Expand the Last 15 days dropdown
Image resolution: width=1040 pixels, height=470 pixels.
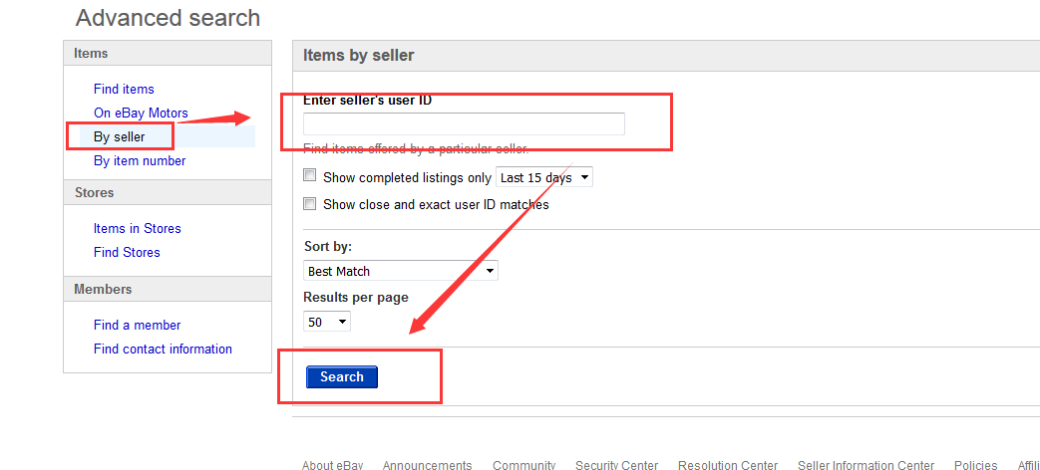(x=544, y=177)
